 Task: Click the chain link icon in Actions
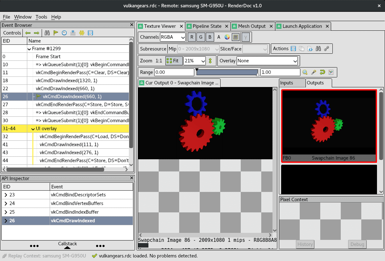tap(327, 49)
